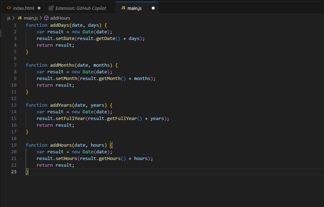This screenshot has width=324, height=207.
Task: Click the JS icon on main.js tab
Action: [123, 8]
